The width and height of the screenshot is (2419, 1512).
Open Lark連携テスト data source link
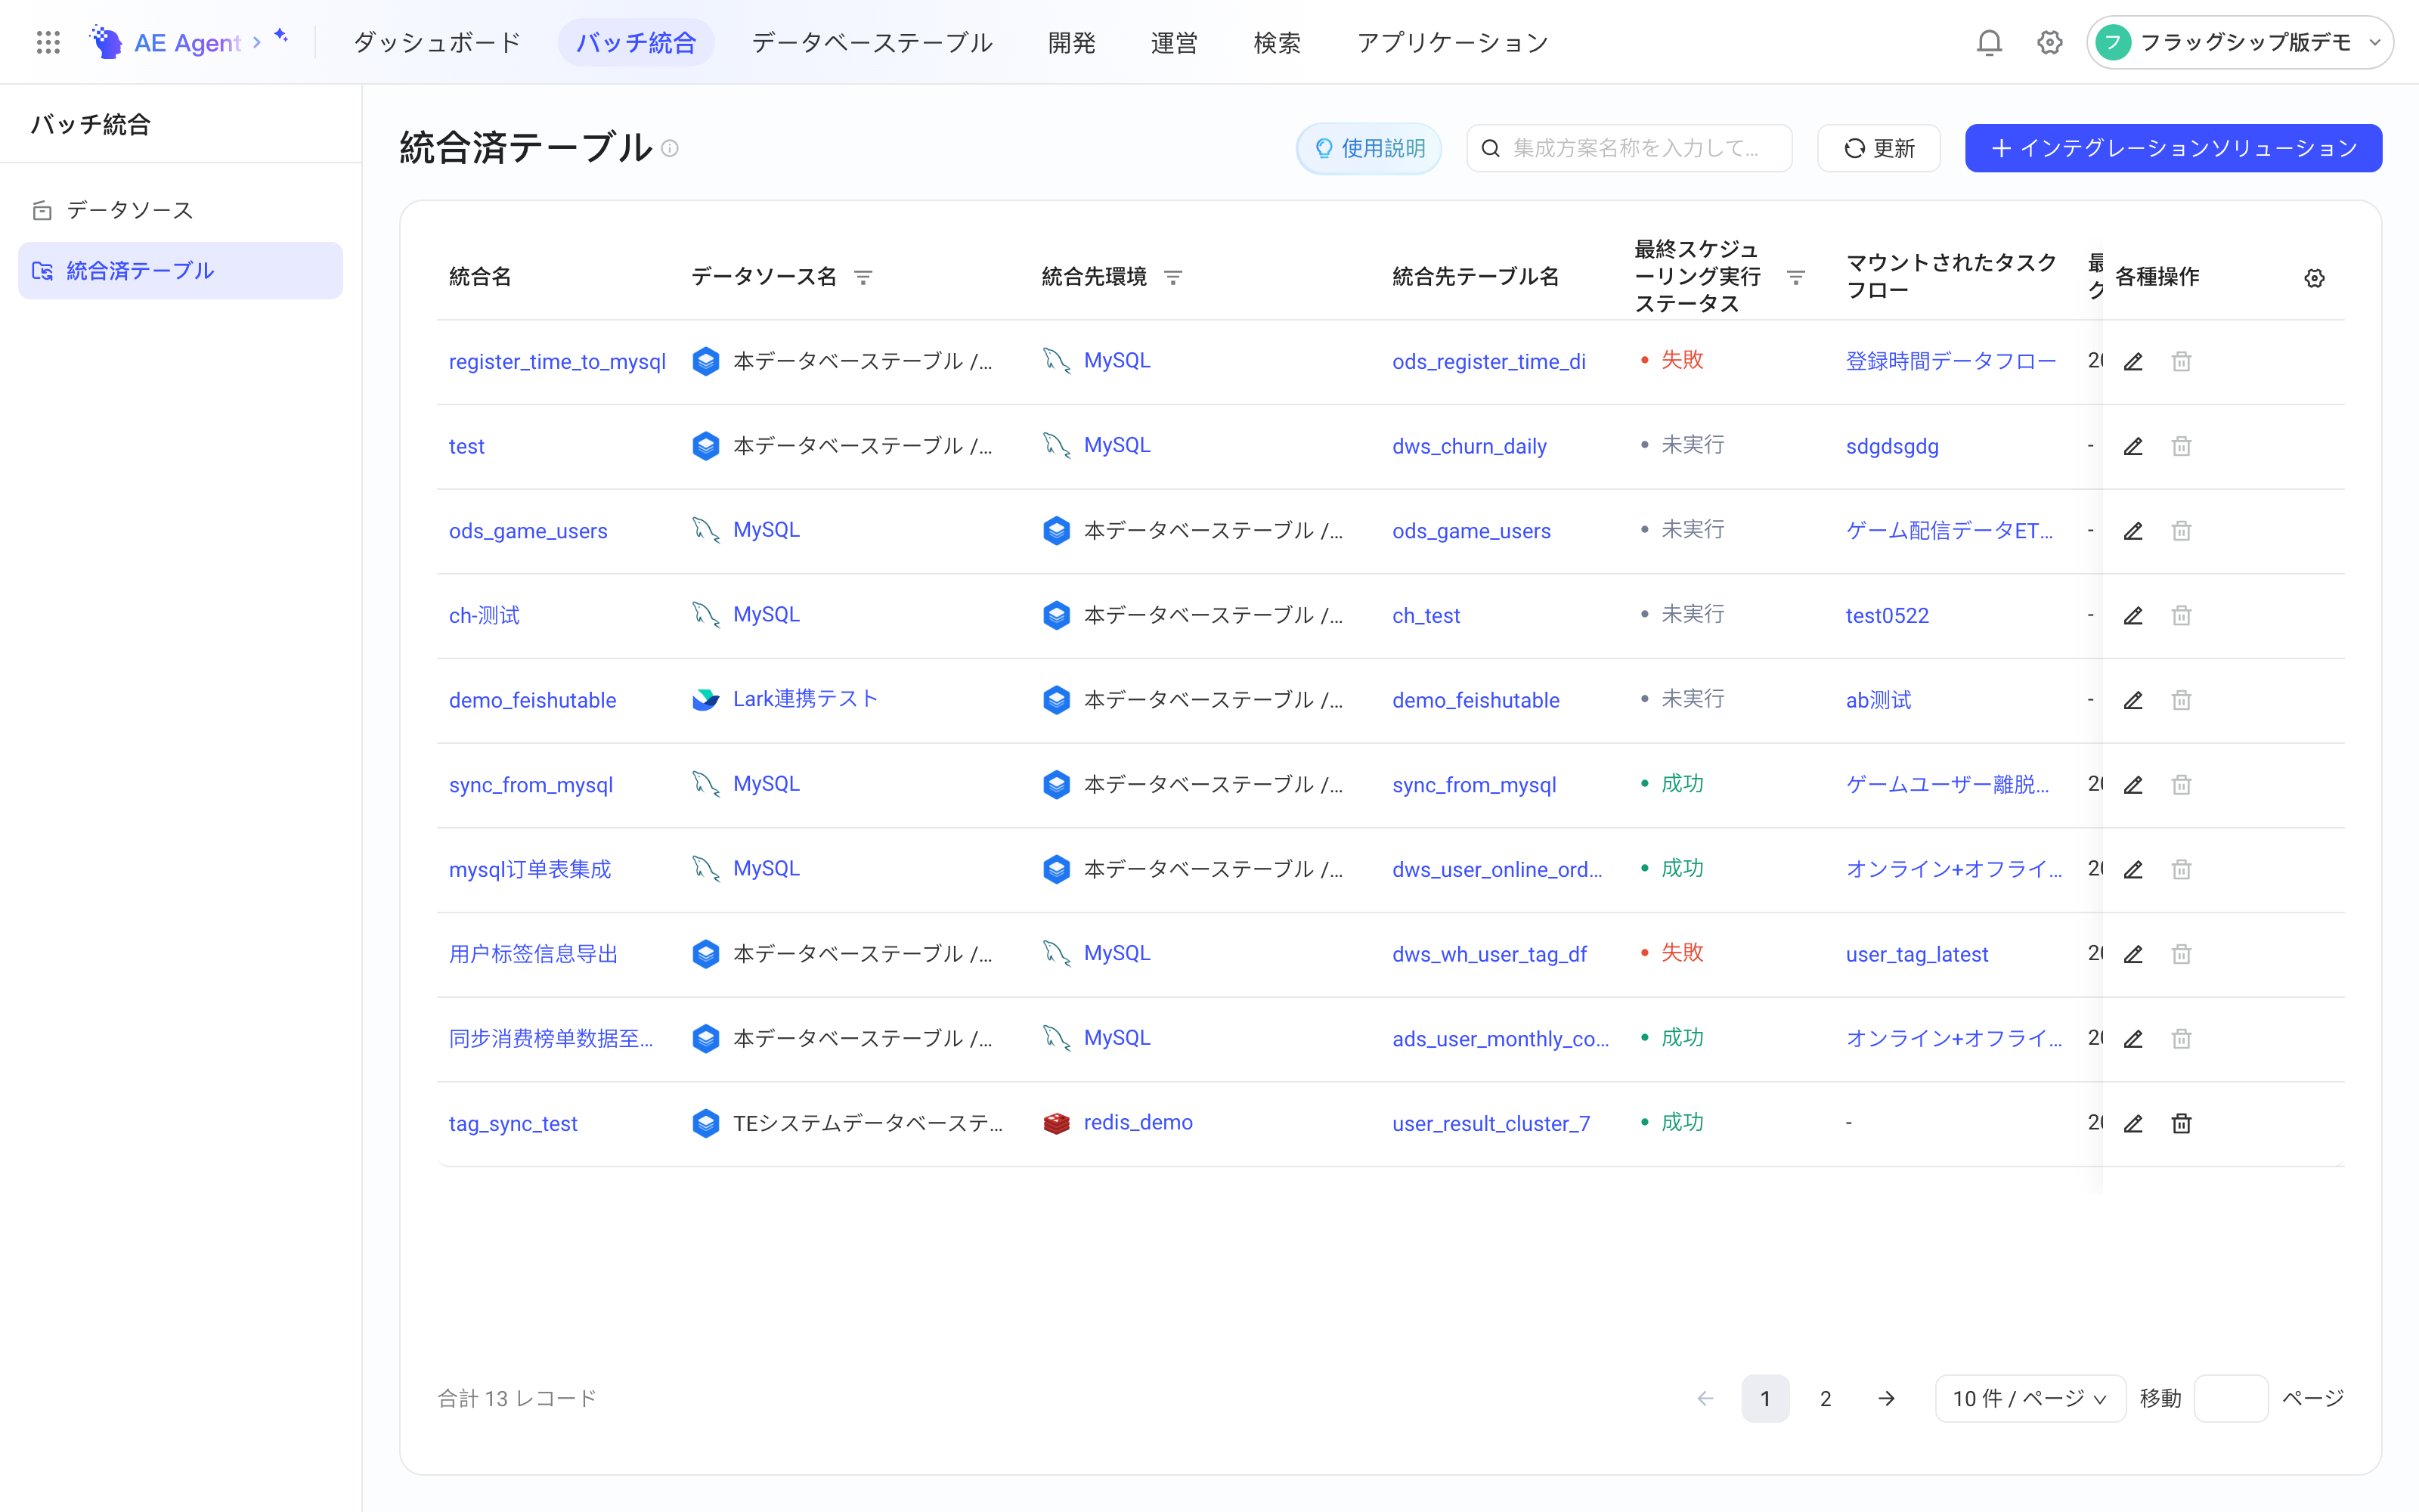[804, 699]
